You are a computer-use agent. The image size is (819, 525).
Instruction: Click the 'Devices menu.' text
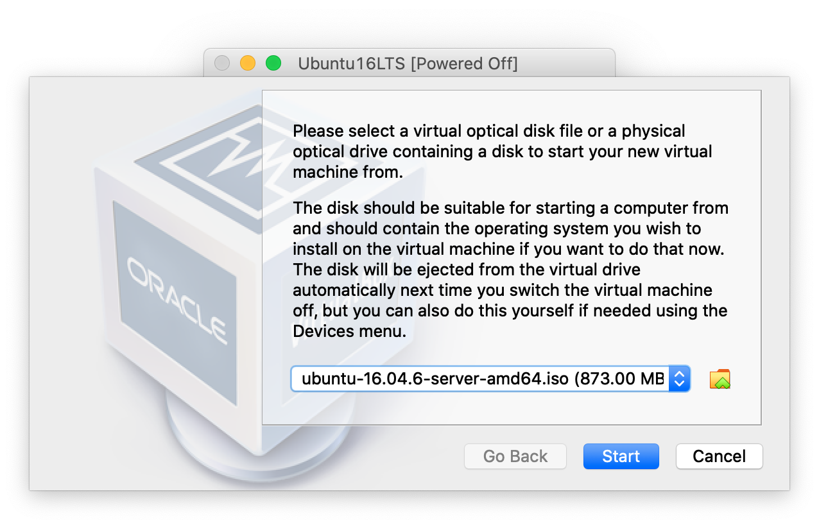[x=350, y=331]
